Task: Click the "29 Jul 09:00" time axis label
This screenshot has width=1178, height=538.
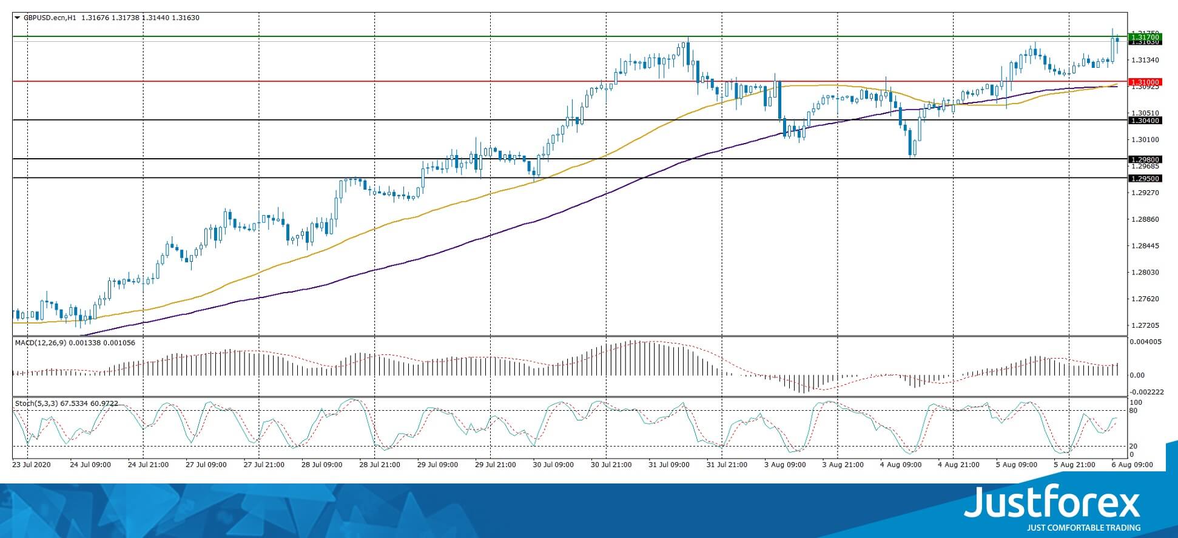Action: [x=437, y=465]
